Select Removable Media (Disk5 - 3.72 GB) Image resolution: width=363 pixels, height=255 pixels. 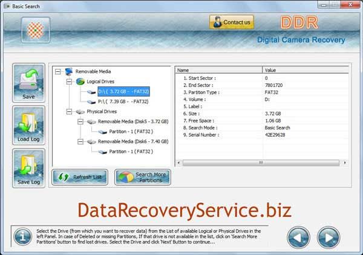tap(133, 121)
